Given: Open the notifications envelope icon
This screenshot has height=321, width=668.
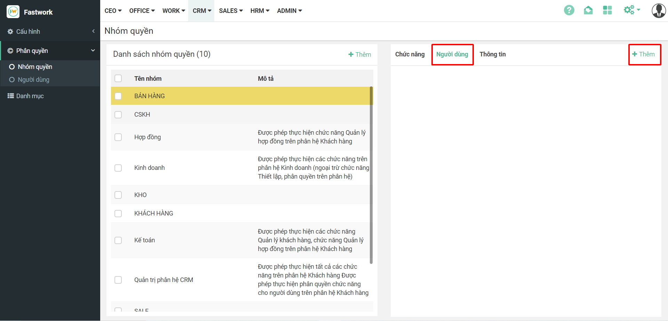Looking at the screenshot, I should tap(588, 10).
